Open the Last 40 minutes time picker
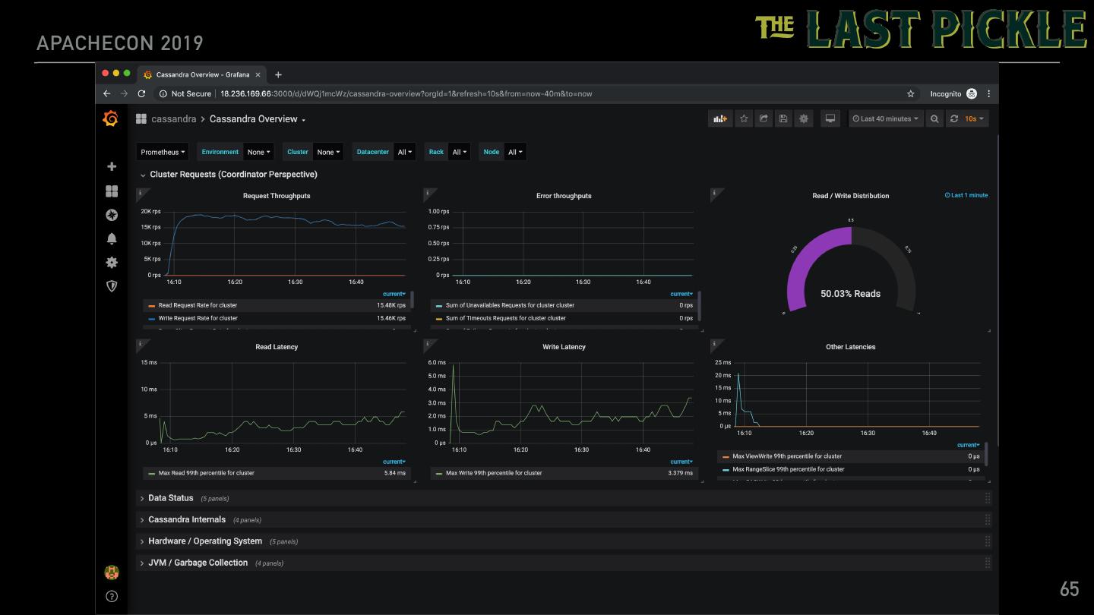The width and height of the screenshot is (1094, 615). [885, 118]
